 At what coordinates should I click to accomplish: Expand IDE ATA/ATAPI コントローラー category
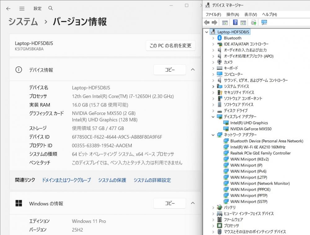pyautogui.click(x=213, y=44)
